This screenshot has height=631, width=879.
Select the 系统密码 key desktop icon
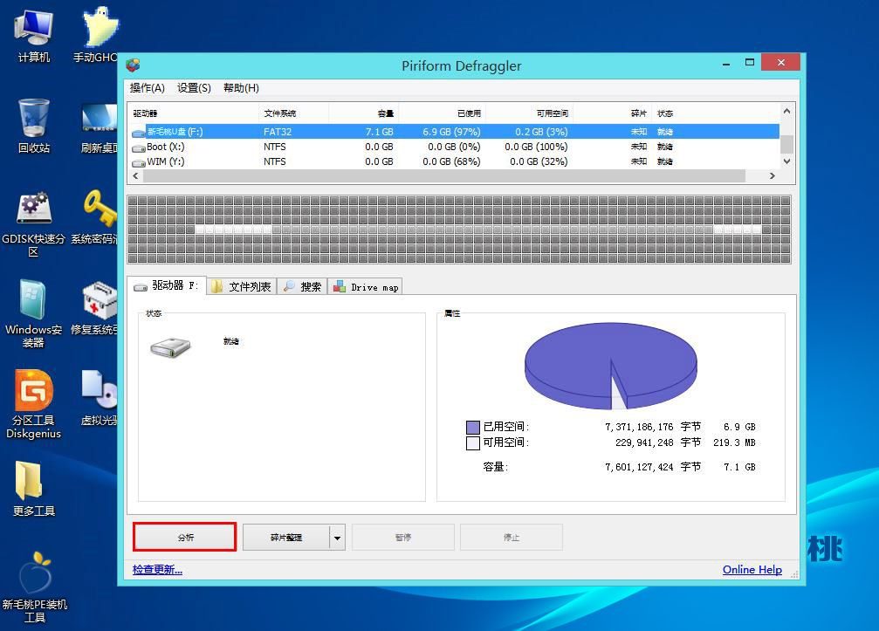95,217
